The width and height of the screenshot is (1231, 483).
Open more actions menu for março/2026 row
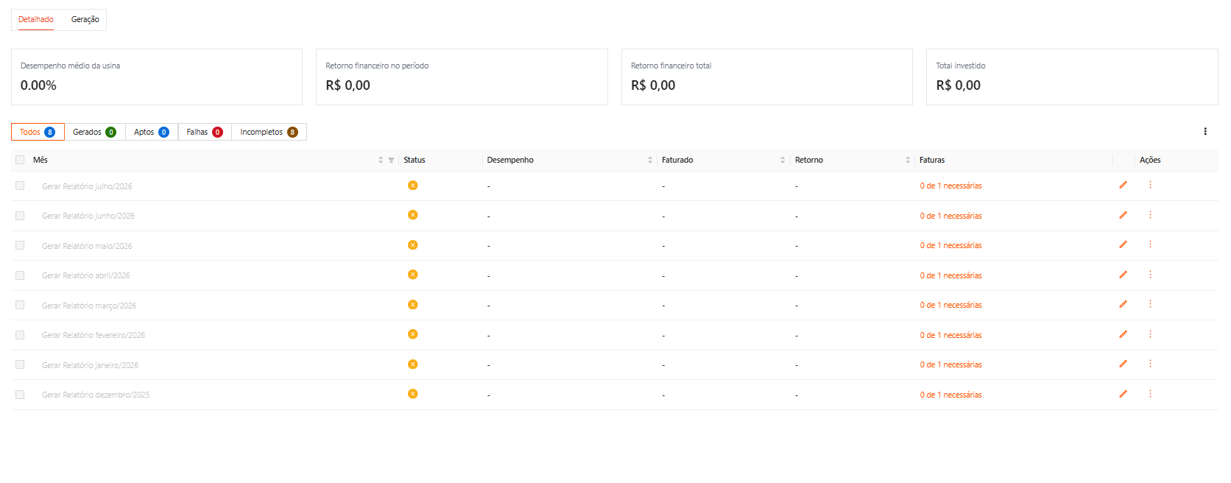(x=1150, y=304)
